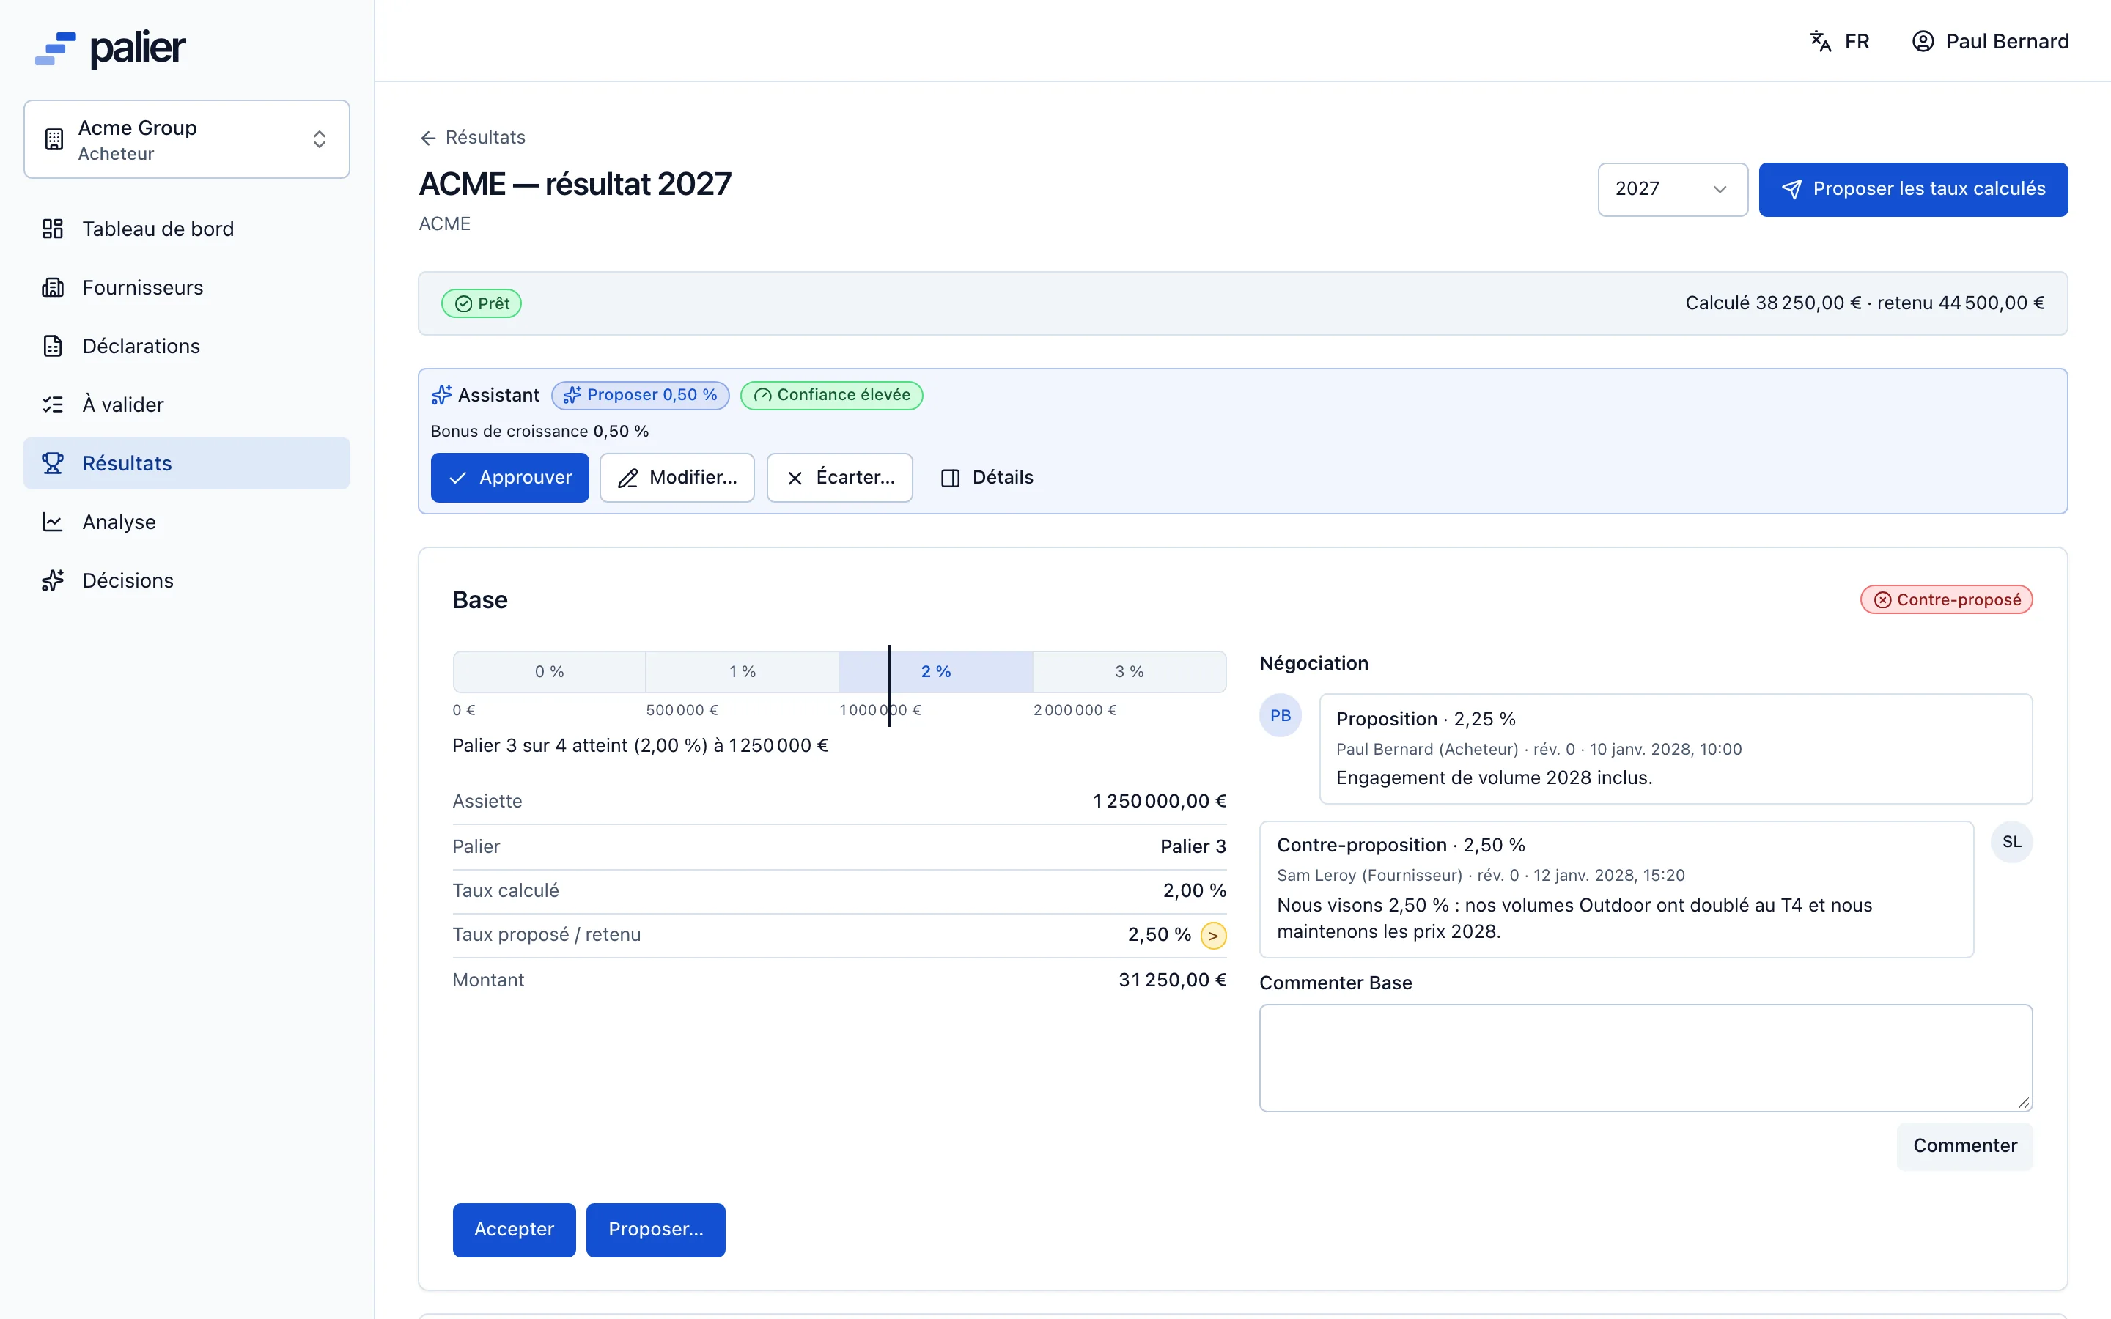Click the Analyse chart icon

coord(54,522)
